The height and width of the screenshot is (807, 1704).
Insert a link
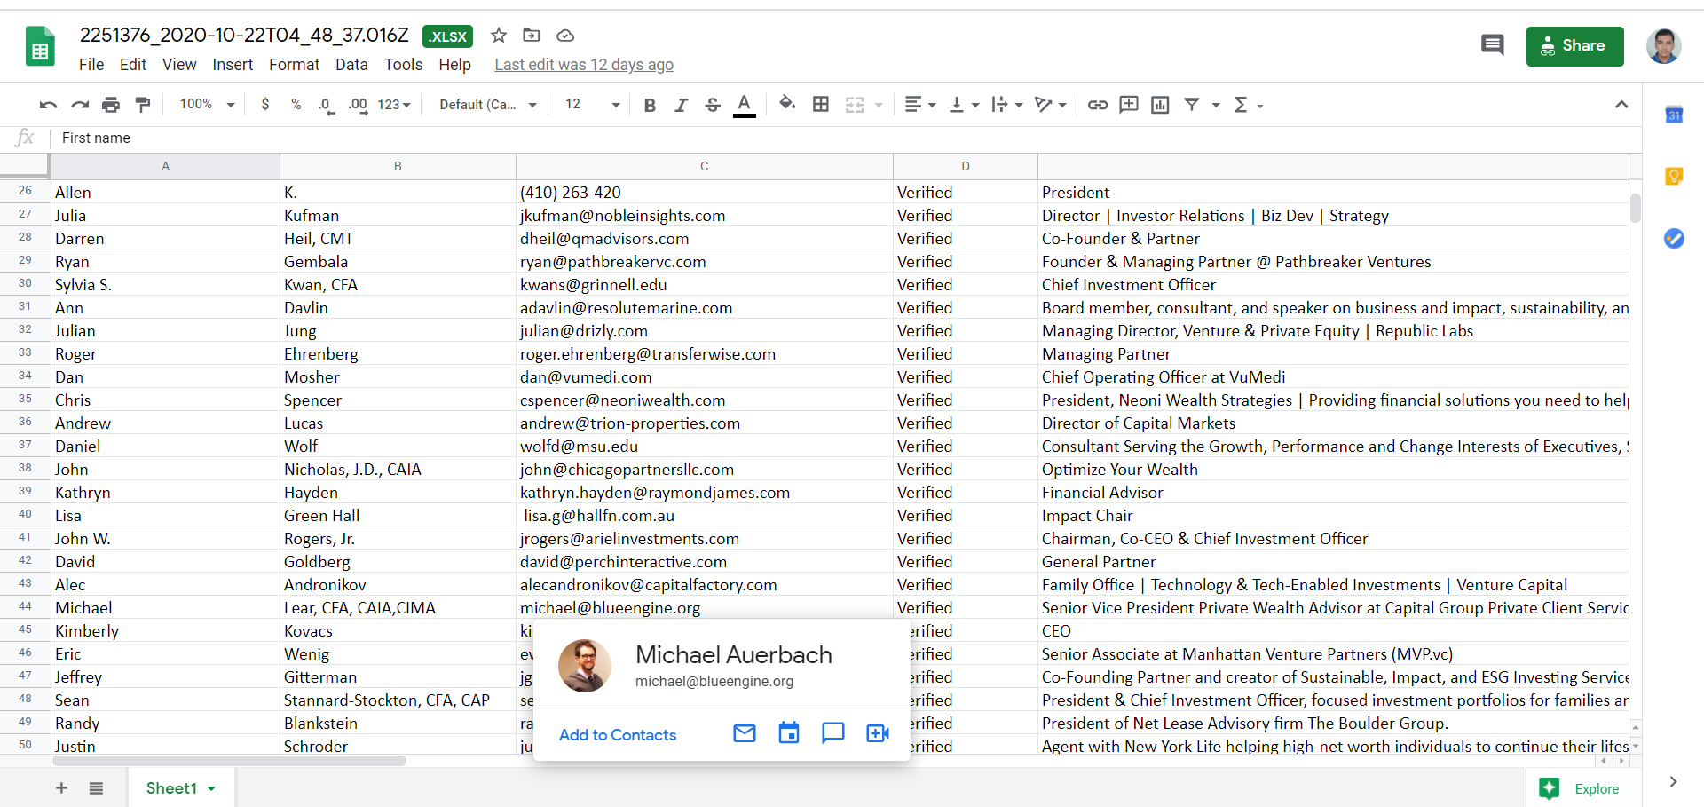click(1097, 104)
